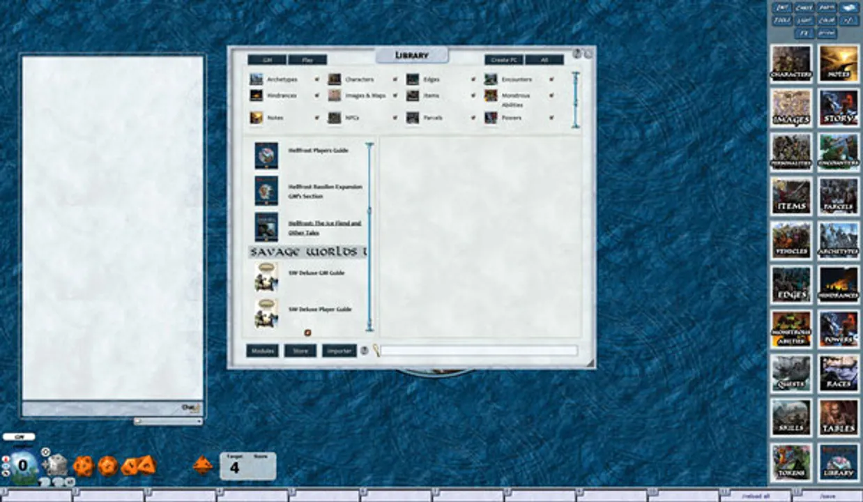Open the chat mode dropdown below chat
863x502 pixels.
tap(168, 421)
